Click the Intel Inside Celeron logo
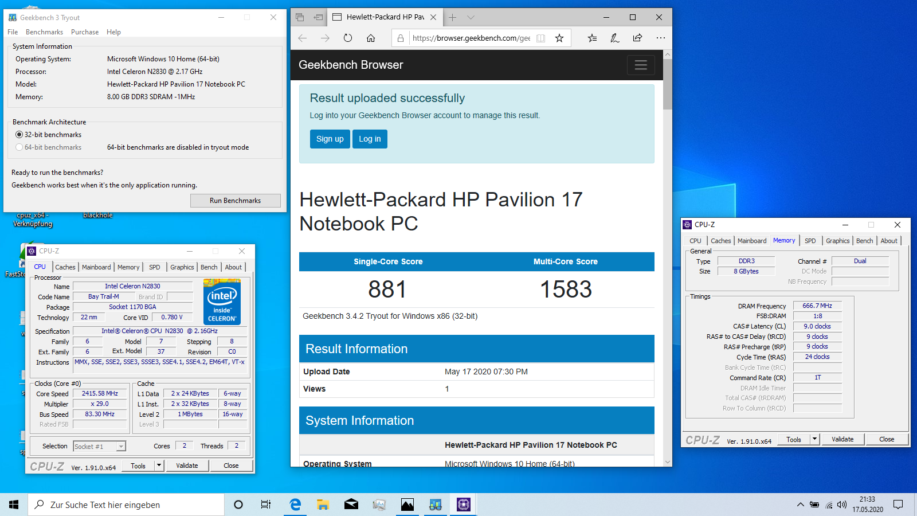This screenshot has height=516, width=917. pos(222,302)
